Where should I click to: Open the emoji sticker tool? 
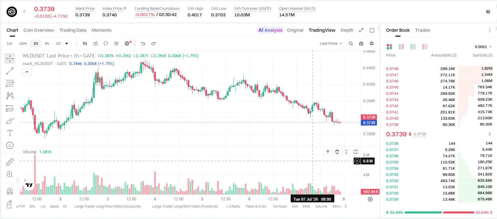(x=10, y=145)
